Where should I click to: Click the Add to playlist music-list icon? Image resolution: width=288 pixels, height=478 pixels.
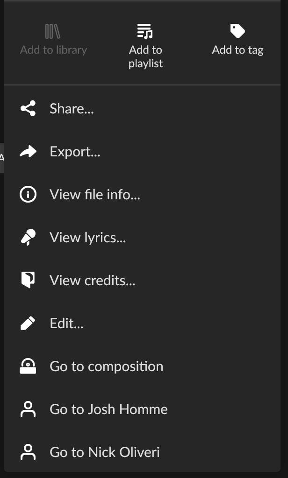point(145,32)
